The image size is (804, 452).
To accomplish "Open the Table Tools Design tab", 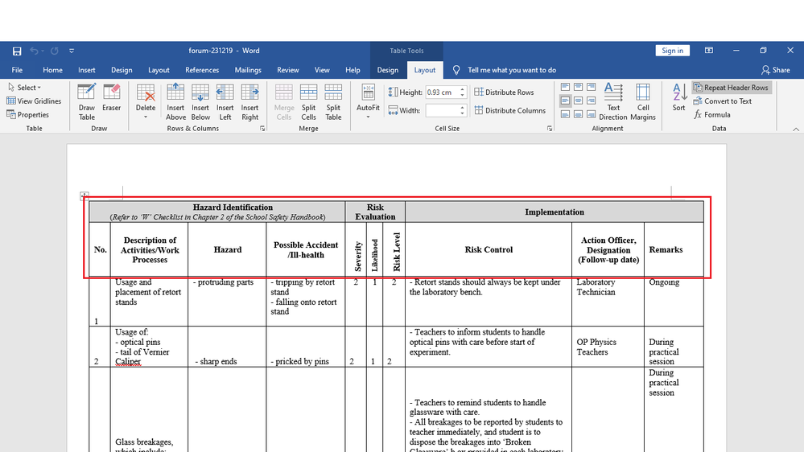I will tap(388, 70).
